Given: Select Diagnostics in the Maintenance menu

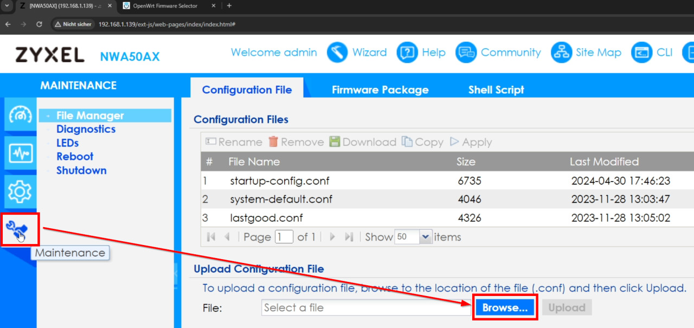Looking at the screenshot, I should point(86,129).
